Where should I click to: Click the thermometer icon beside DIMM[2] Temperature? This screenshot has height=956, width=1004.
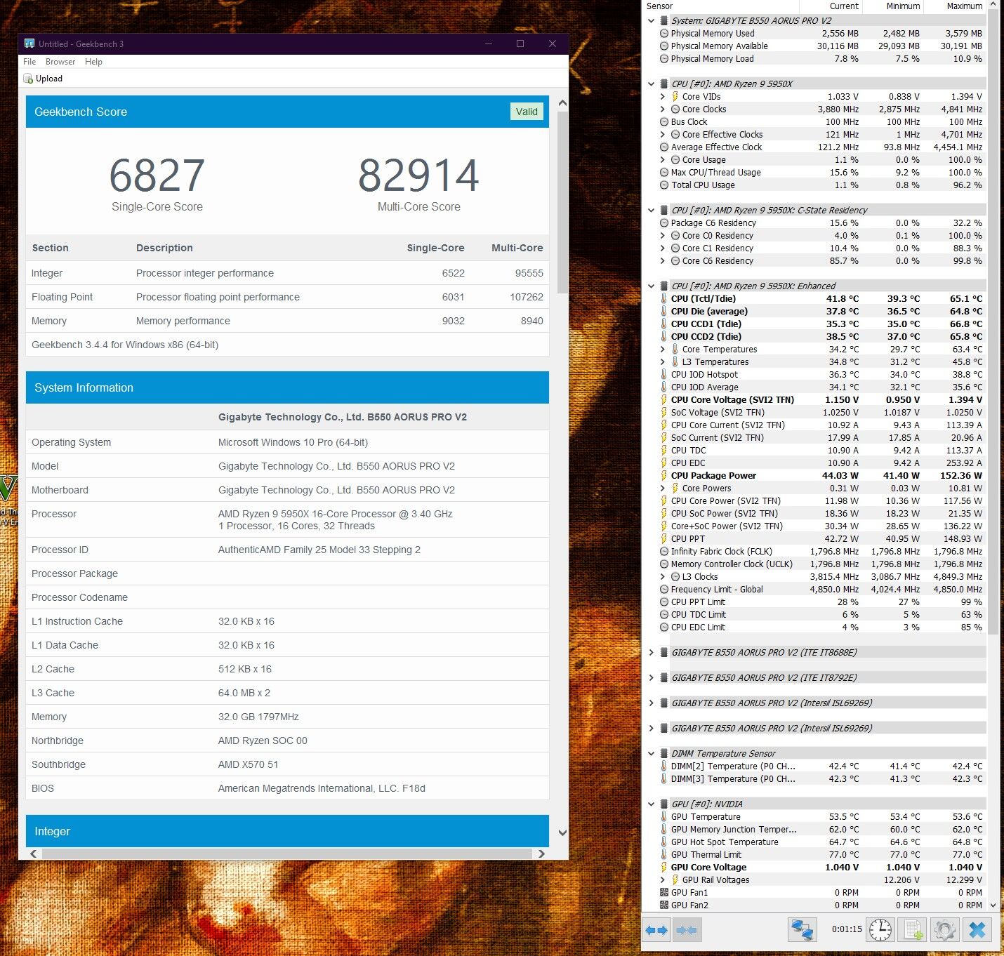click(663, 766)
